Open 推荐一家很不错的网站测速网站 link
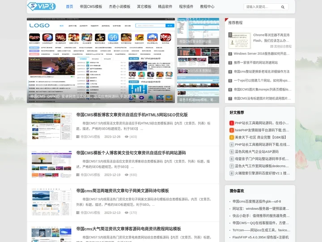Screen dimensions: 322x242 point(256,63)
